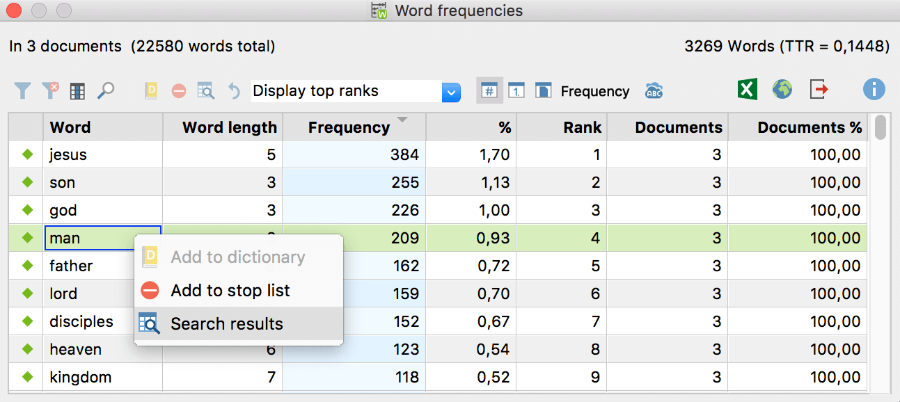Image resolution: width=900 pixels, height=402 pixels.
Task: Click frequency value 226
Action: click(404, 210)
